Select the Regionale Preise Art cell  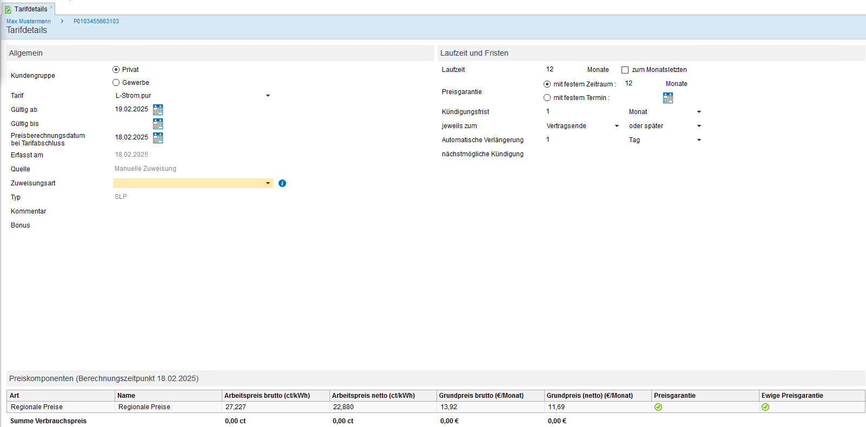61,407
